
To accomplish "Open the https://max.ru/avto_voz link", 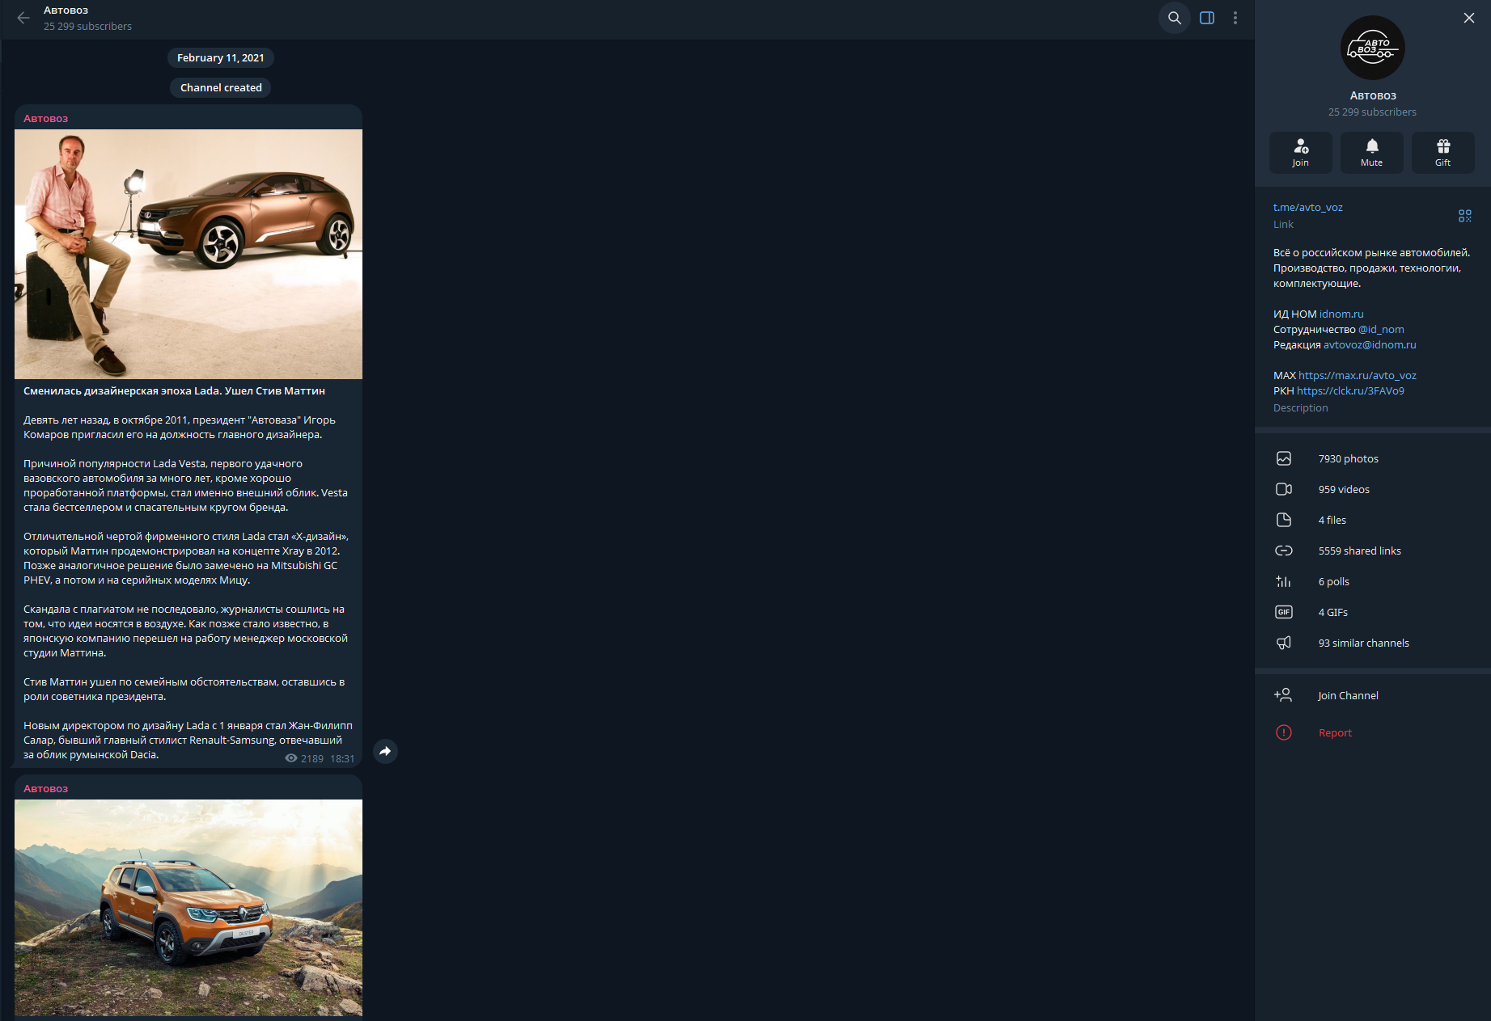I will (x=1358, y=375).
